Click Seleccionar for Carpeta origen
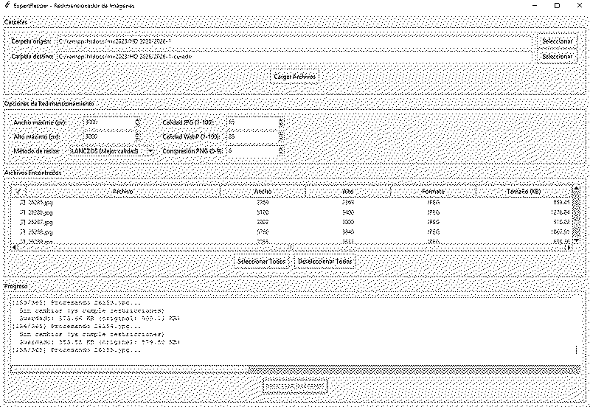590x407 pixels. point(557,41)
